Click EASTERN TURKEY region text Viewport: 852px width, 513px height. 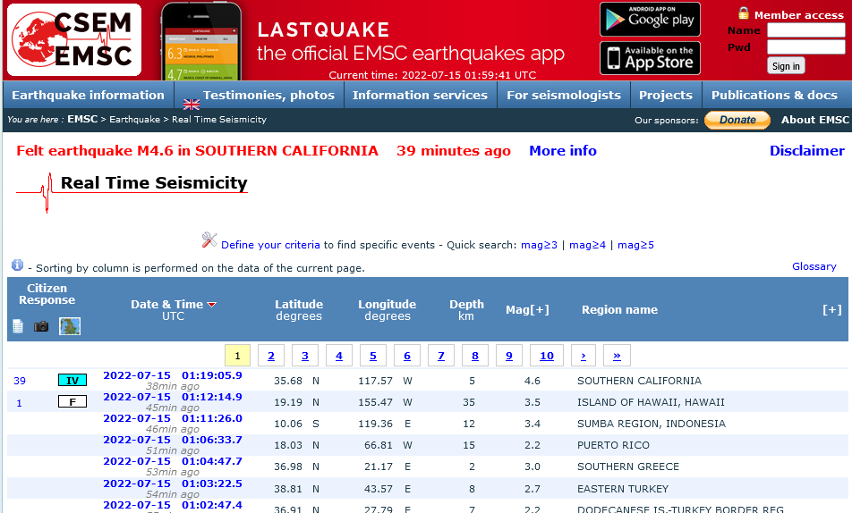pyautogui.click(x=623, y=489)
